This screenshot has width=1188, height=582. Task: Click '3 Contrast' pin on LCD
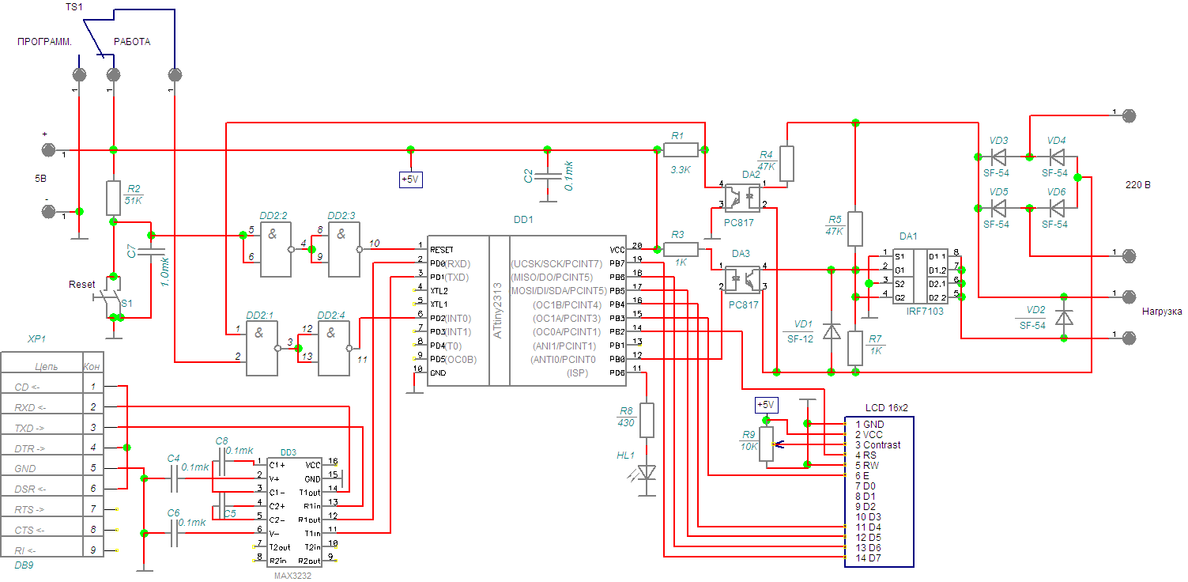[x=877, y=445]
